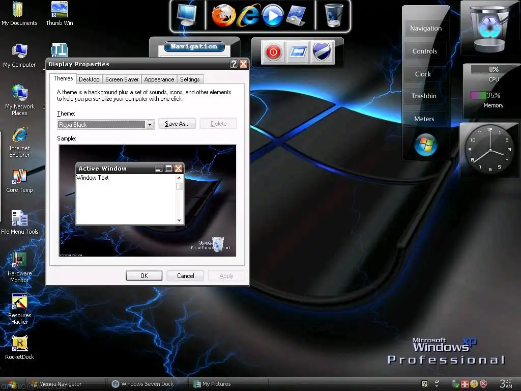Open recycle bin in the top dock
This screenshot has width=521, height=391.
tap(334, 15)
